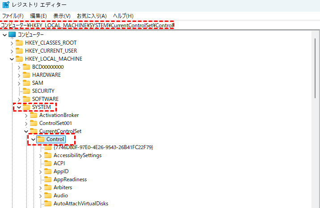Open the ファイル(F) menu

point(13,16)
